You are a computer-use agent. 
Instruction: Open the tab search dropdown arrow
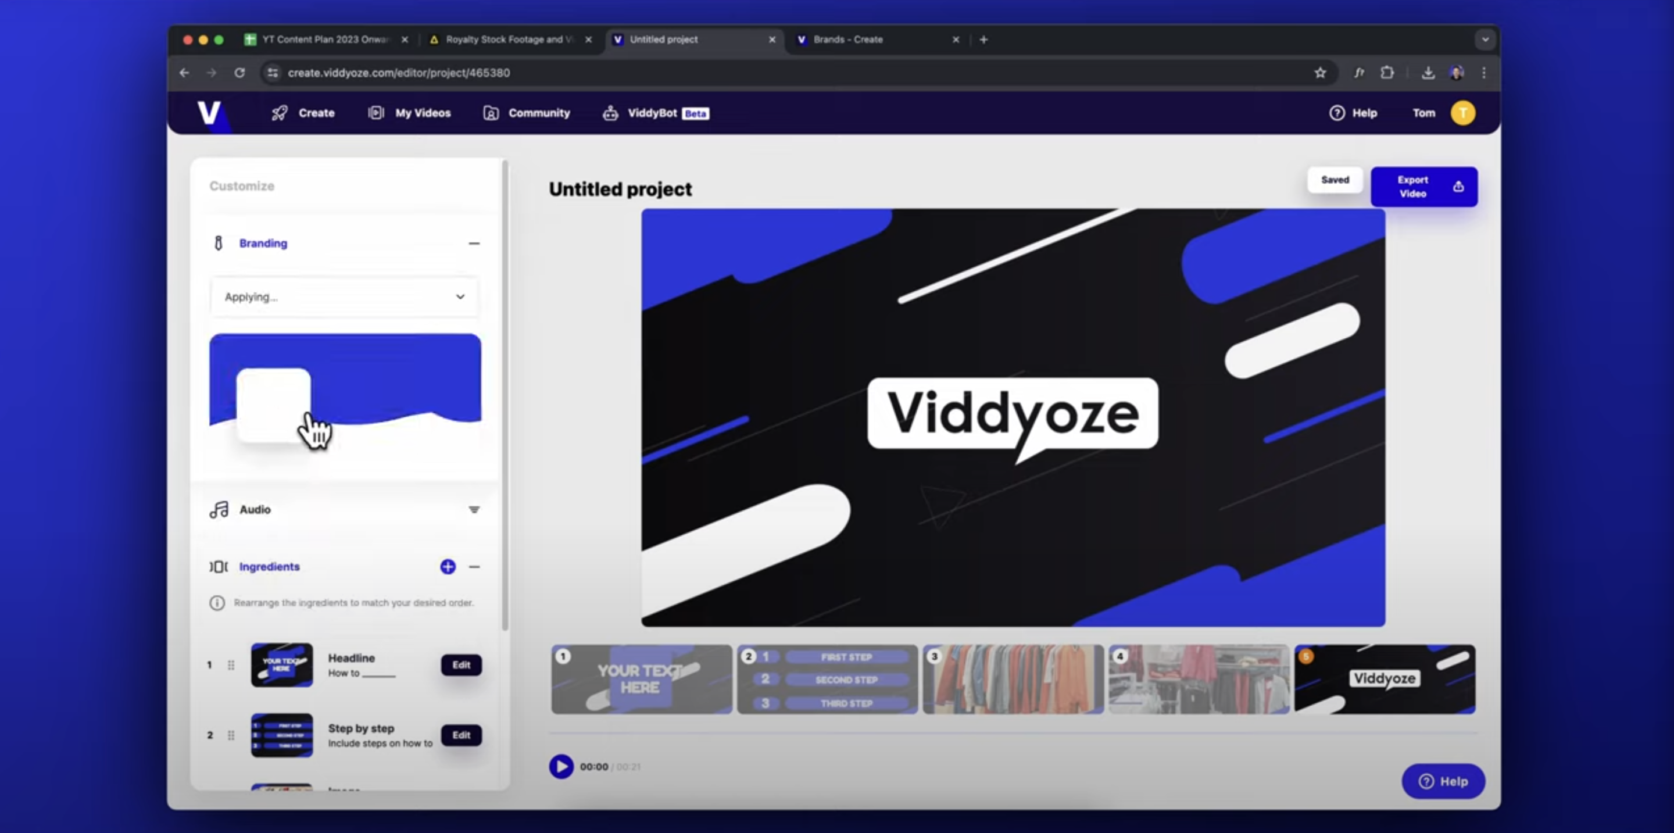[x=1485, y=40]
